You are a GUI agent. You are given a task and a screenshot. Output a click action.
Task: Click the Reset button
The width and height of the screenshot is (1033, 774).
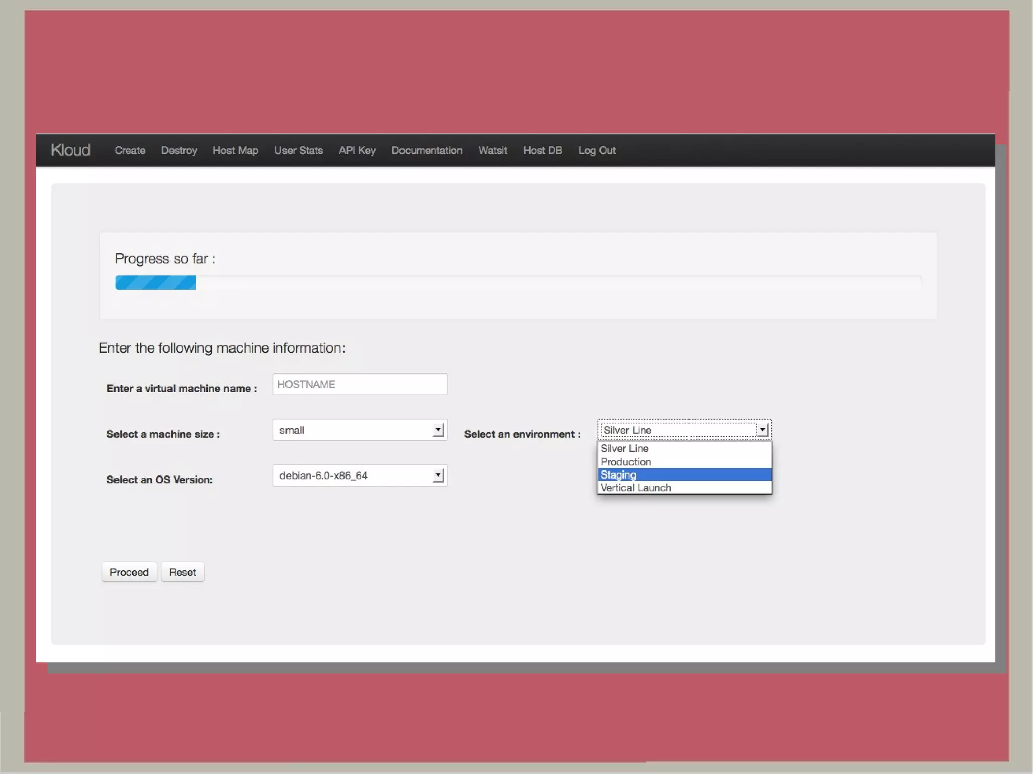[183, 572]
